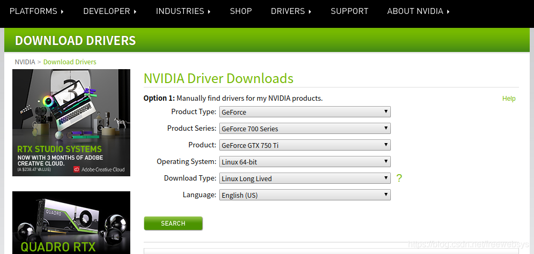Click the NVIDIA breadcrumb link
Image resolution: width=534 pixels, height=254 pixels.
[25, 62]
